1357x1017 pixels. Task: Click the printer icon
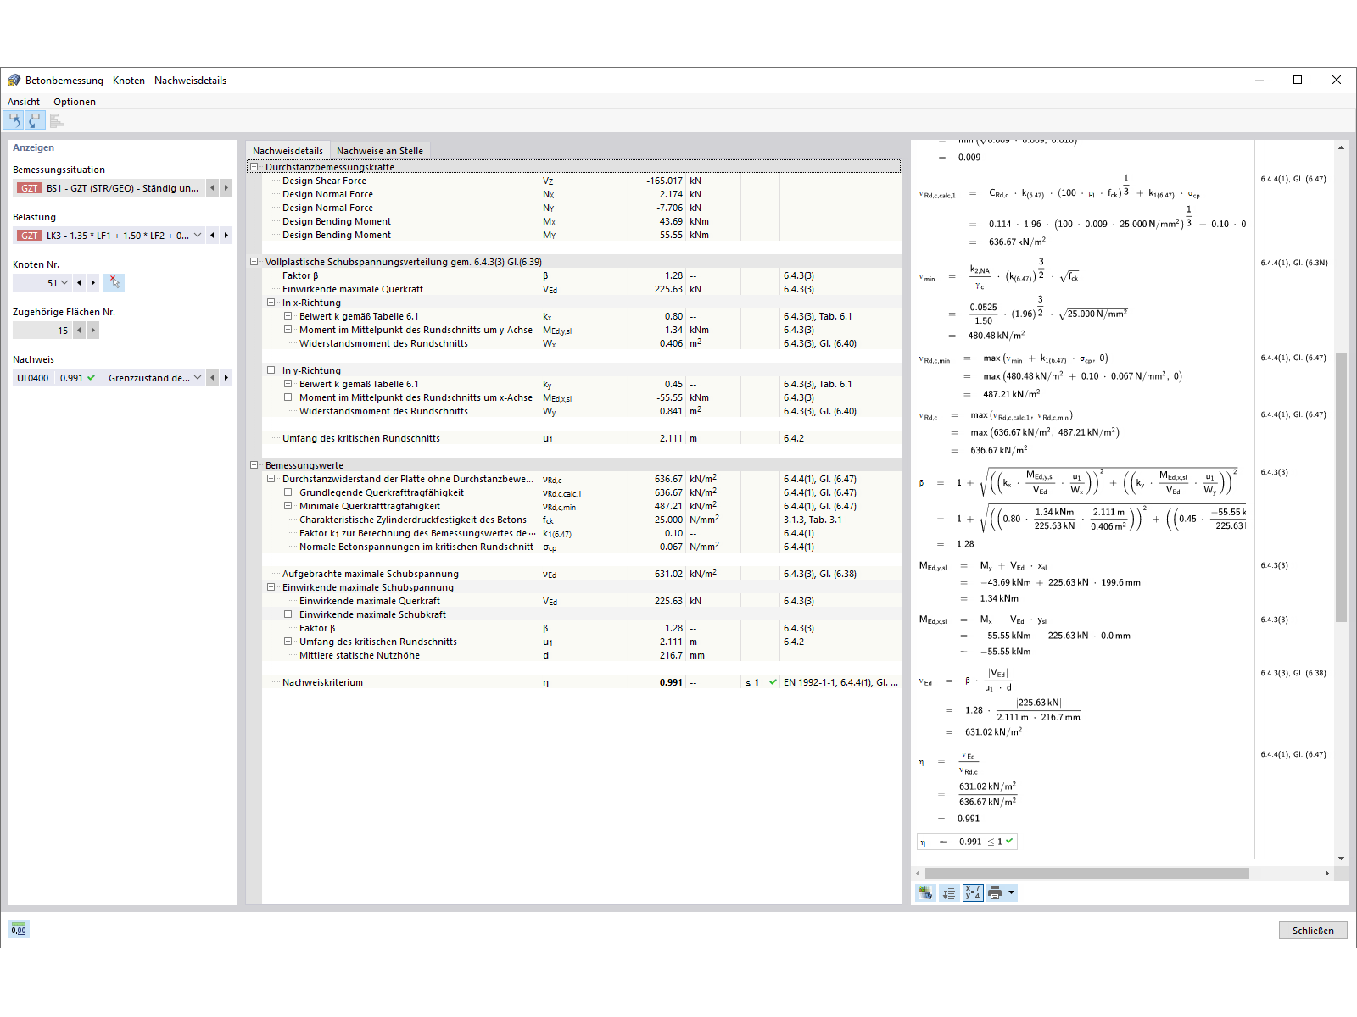point(996,892)
